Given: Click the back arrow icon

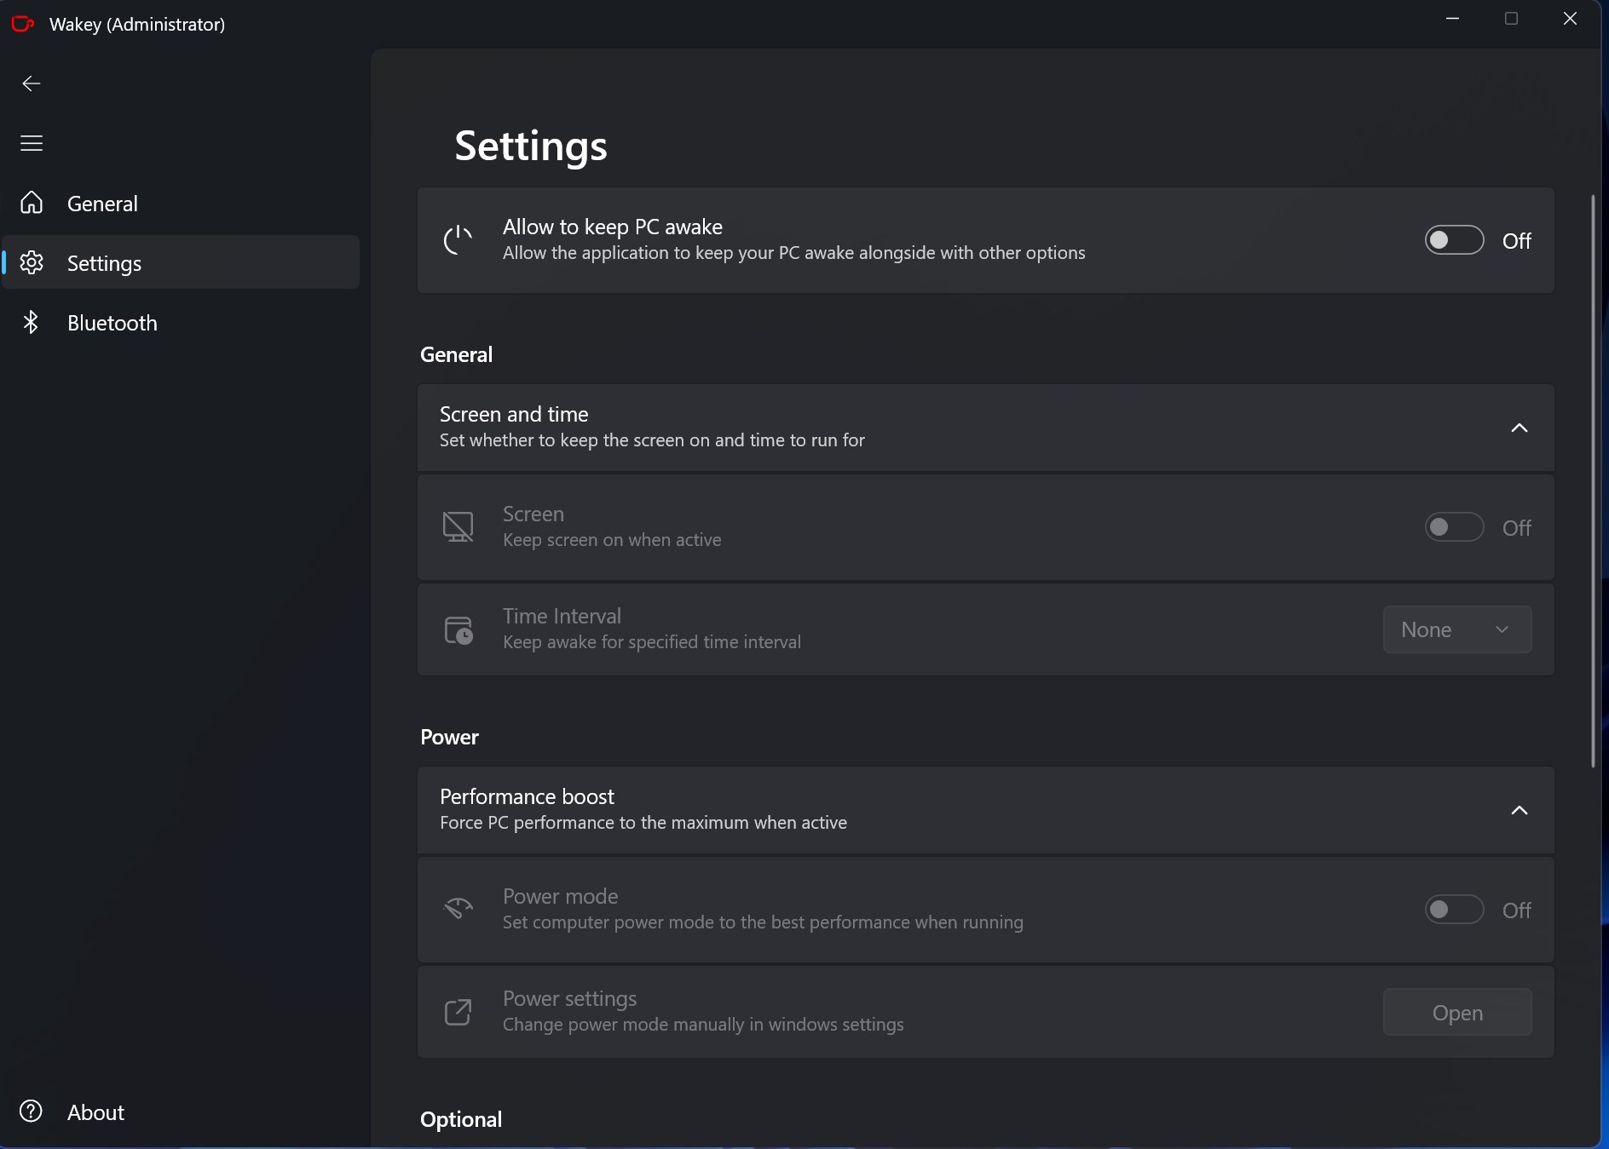Looking at the screenshot, I should (x=32, y=83).
